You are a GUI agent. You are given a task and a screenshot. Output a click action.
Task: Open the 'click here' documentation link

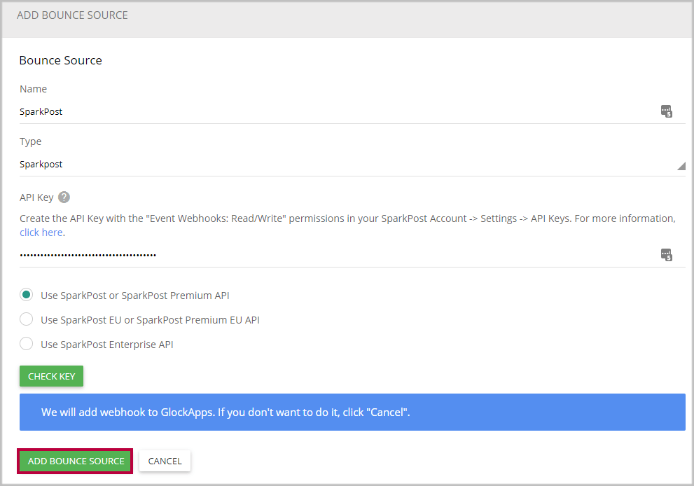click(41, 232)
